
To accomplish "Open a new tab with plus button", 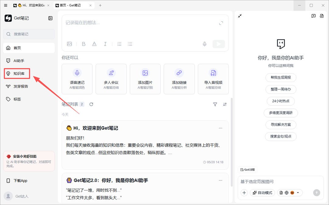I will 100,5.
